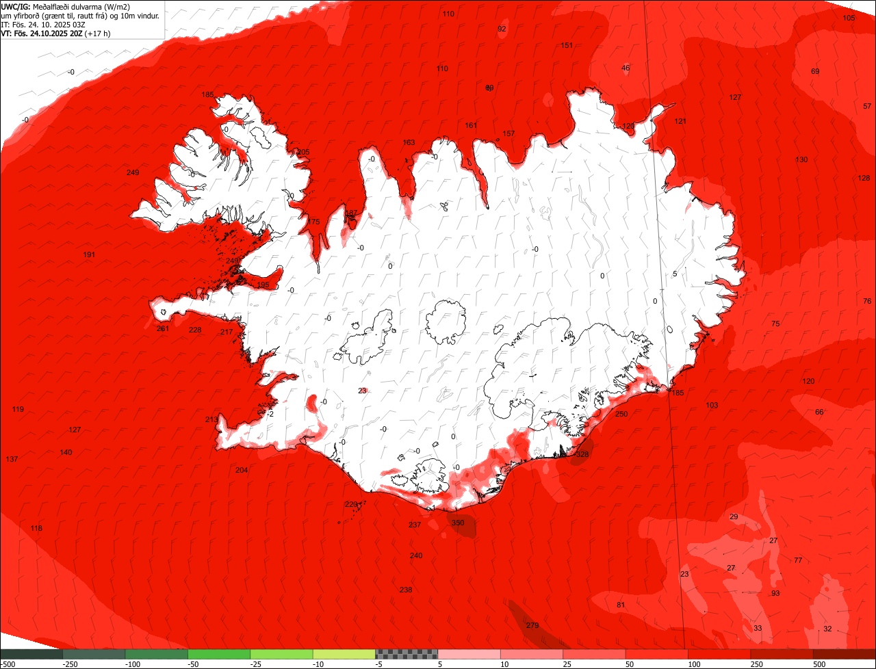Screen dimensions: 876x669
Task: Select the pink swatch between 10 and 25
Action: pyautogui.click(x=532, y=654)
